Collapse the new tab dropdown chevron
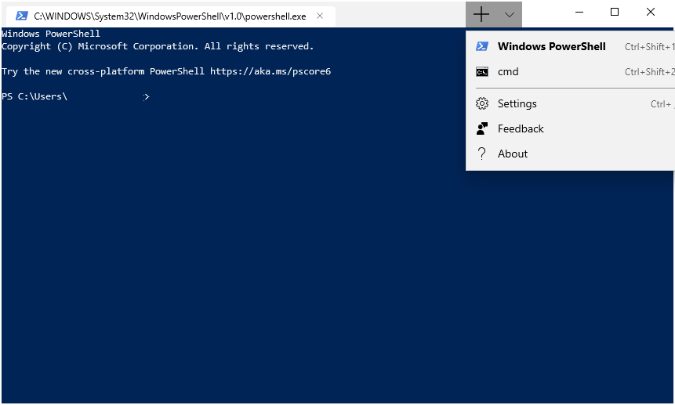 510,15
